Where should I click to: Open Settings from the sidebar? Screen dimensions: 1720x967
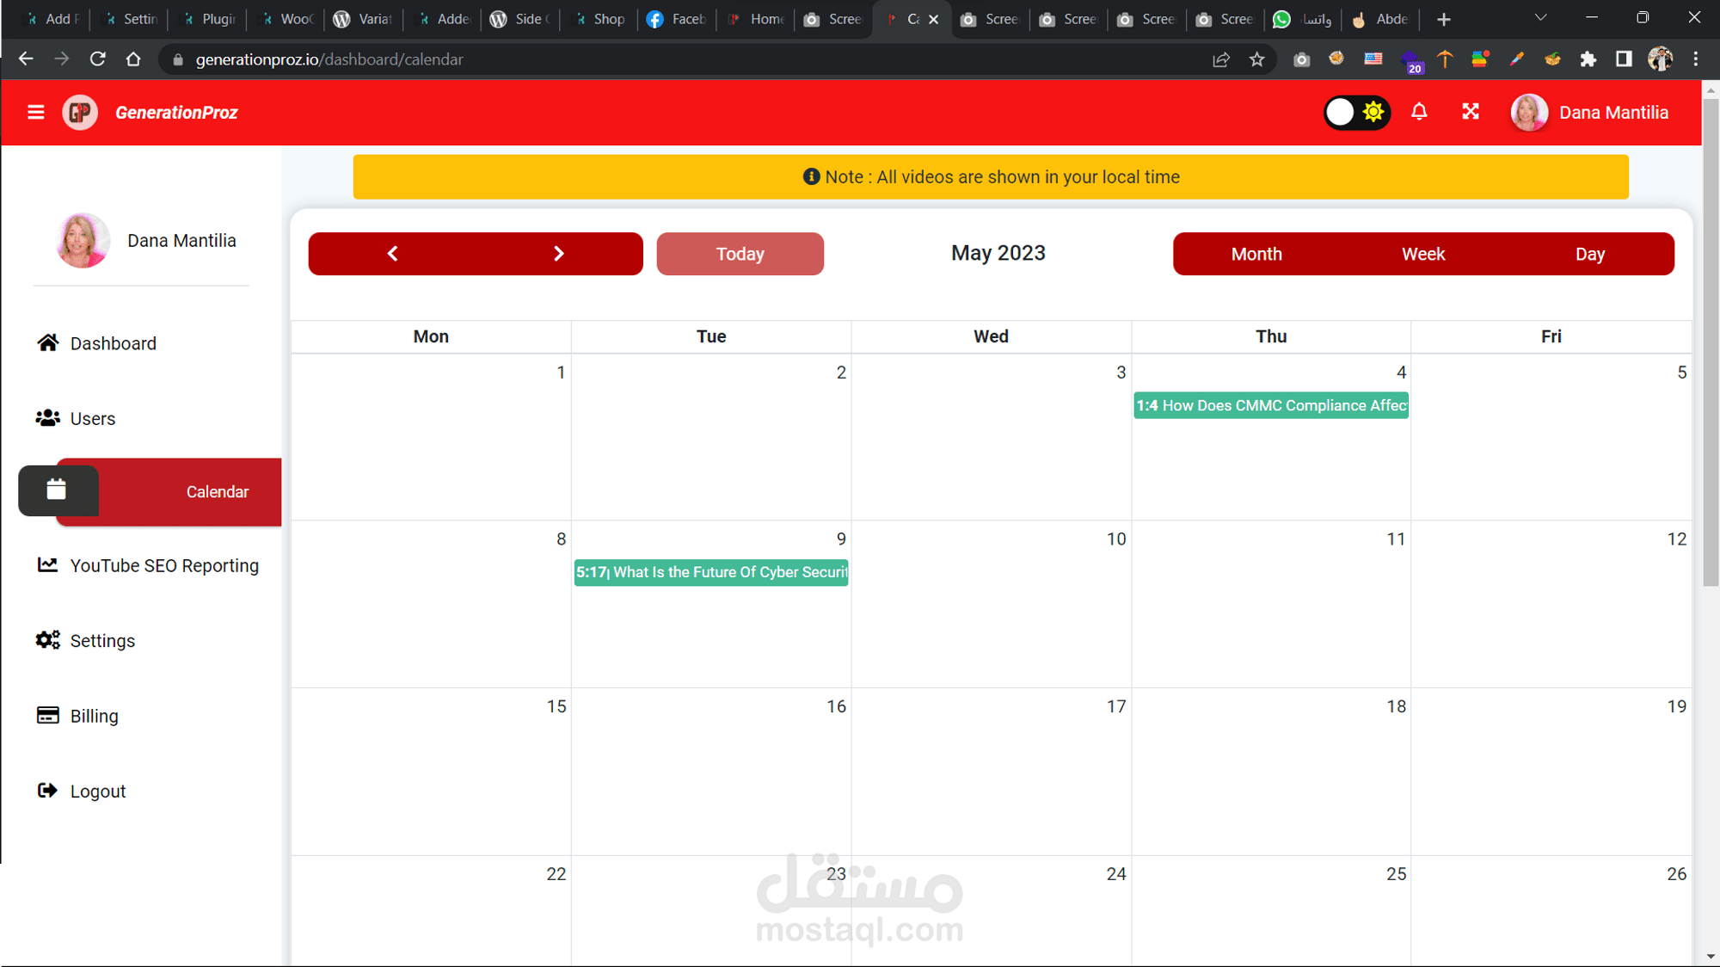[x=102, y=641]
